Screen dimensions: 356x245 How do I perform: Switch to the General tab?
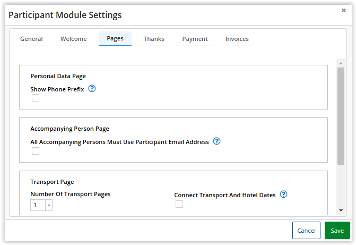pyautogui.click(x=31, y=39)
